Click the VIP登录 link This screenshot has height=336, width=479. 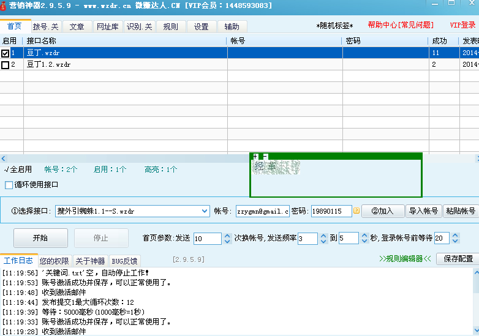[462, 25]
